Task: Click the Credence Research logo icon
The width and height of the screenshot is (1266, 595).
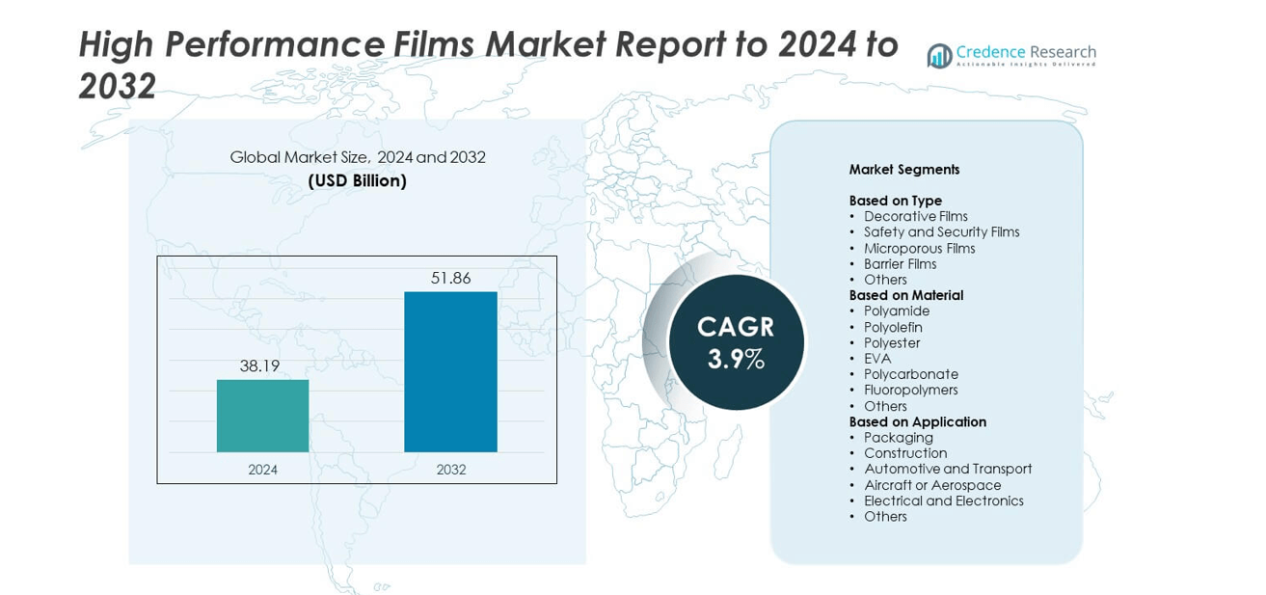Action: [939, 56]
